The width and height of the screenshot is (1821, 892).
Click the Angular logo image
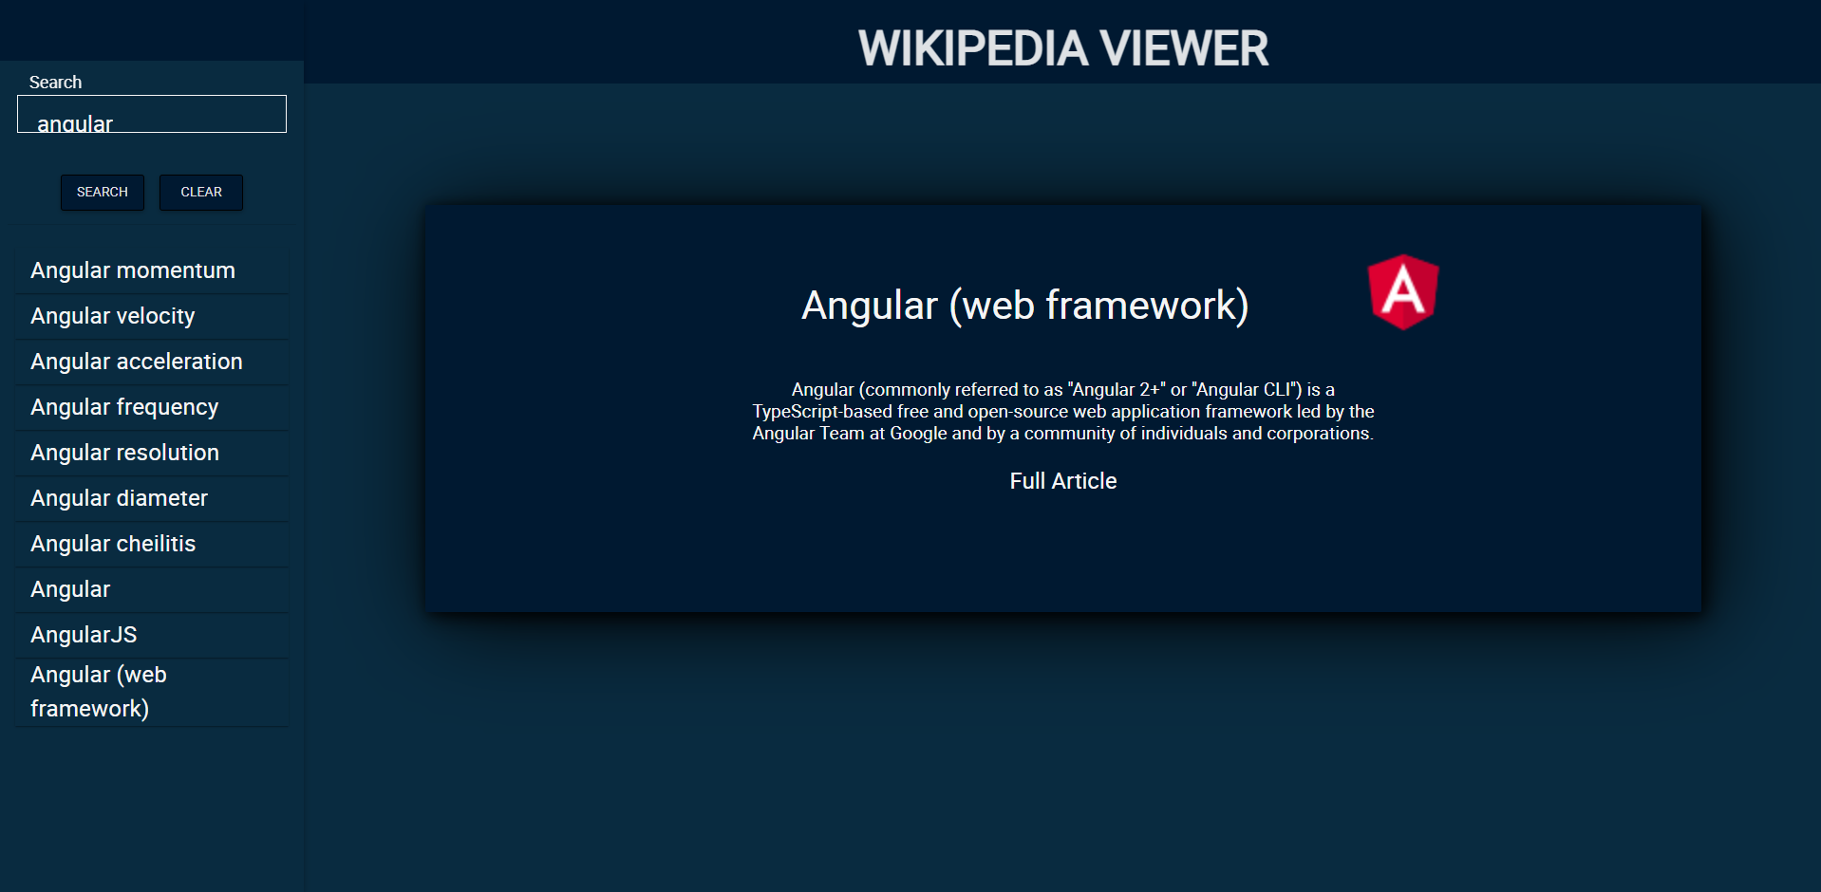click(x=1403, y=291)
